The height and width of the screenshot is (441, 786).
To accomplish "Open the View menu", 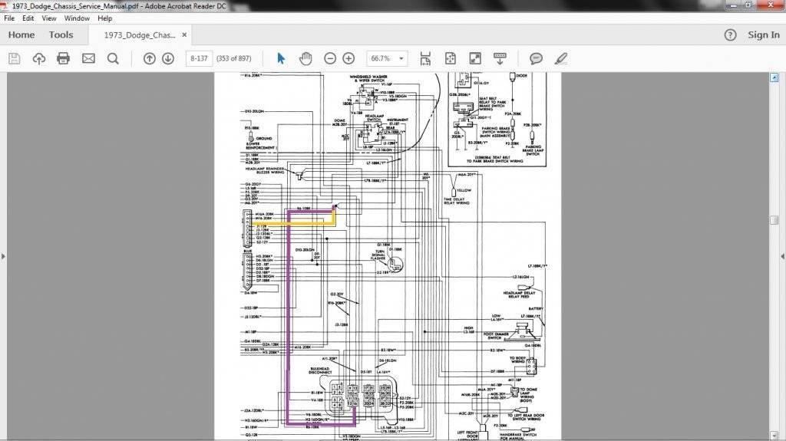I will [x=49, y=18].
